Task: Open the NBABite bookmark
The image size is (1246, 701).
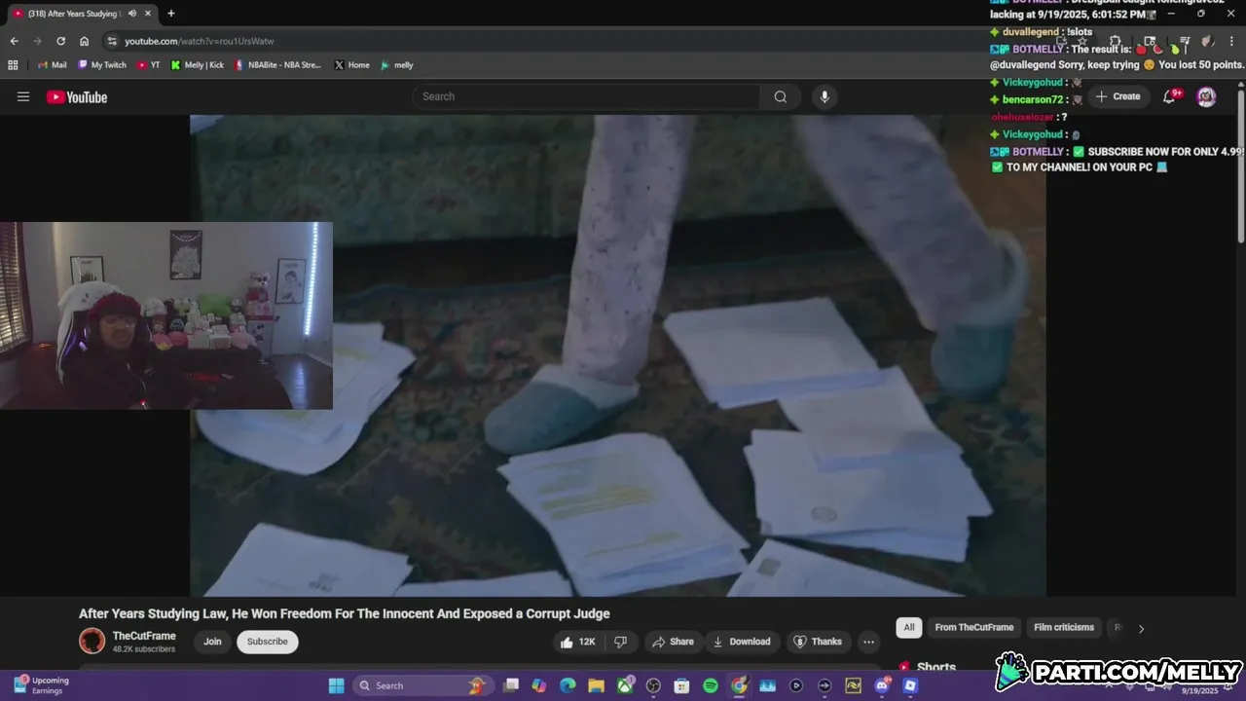Action: (x=278, y=65)
